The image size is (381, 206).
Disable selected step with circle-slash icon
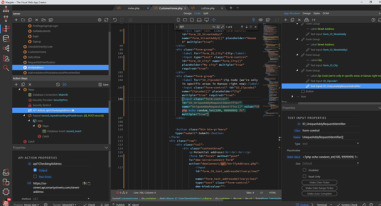point(57,84)
